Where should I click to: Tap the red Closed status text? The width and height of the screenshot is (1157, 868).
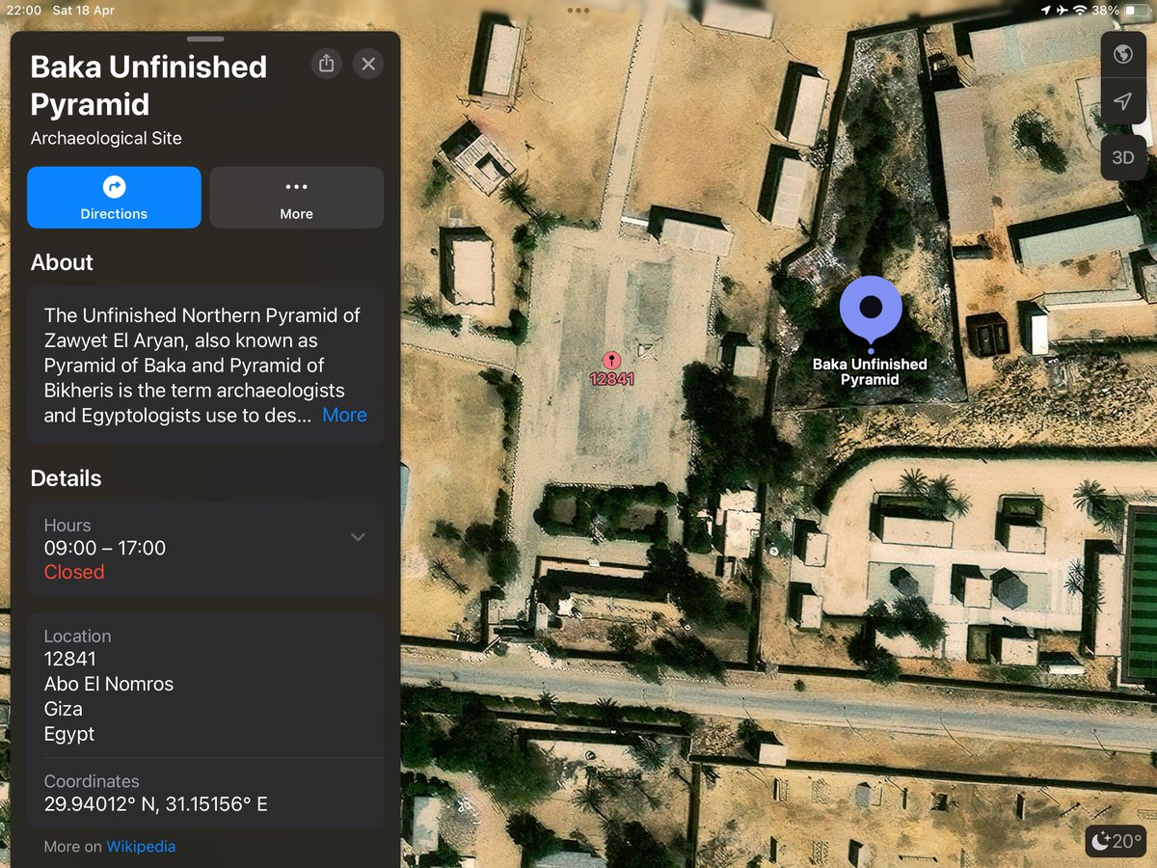(74, 572)
